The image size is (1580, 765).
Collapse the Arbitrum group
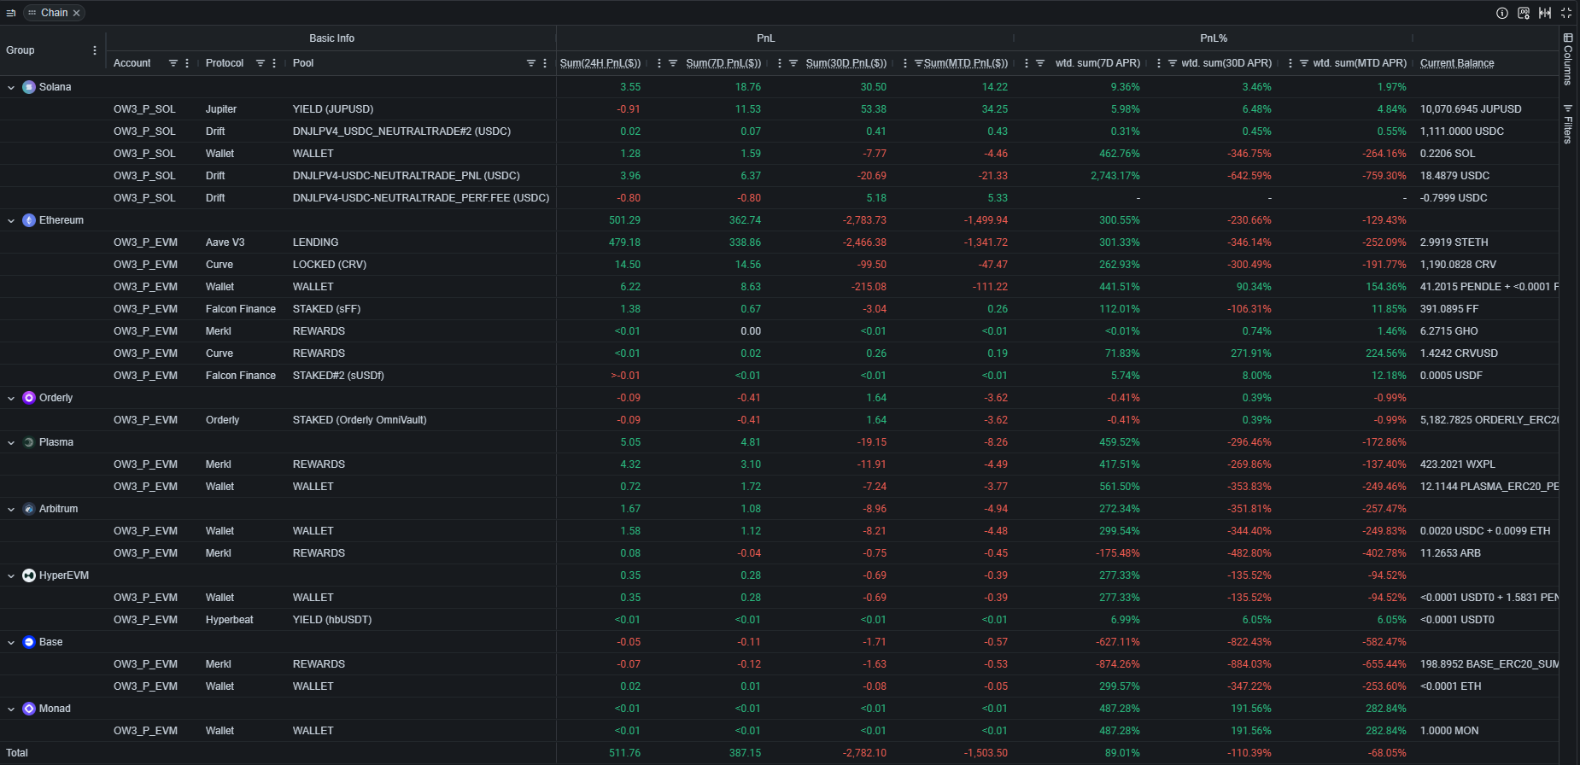[x=11, y=509]
